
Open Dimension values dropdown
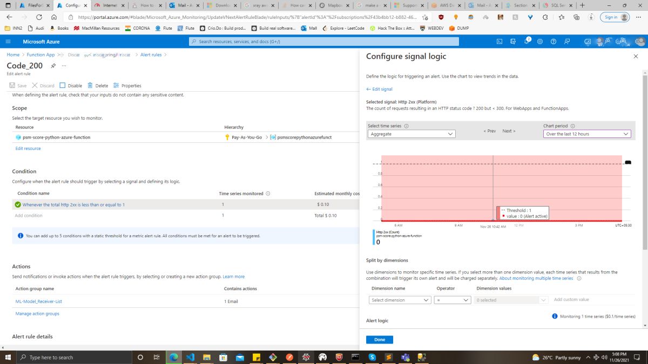[511, 300]
